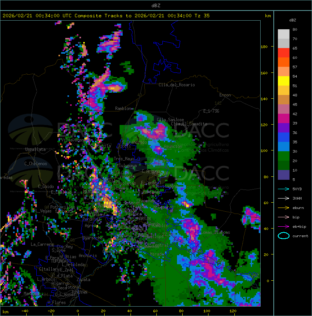
Task: Click the dBZ heading above color scale
Action: click(292, 20)
